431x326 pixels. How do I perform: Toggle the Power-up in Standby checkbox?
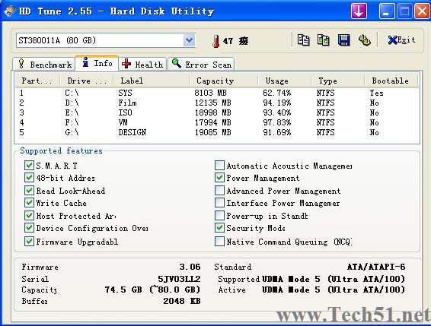[x=219, y=216]
